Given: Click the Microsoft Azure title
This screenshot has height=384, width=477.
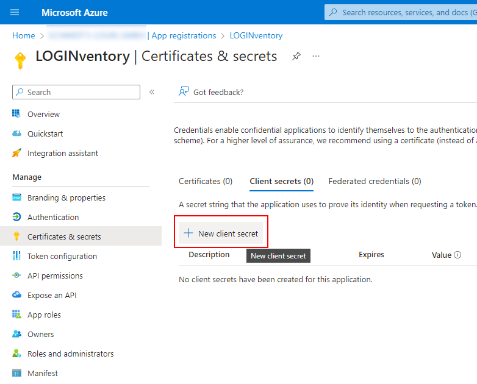Looking at the screenshot, I should (74, 12).
